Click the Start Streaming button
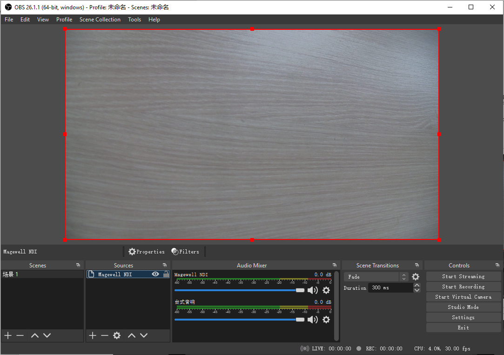504x355 pixels. coord(463,276)
